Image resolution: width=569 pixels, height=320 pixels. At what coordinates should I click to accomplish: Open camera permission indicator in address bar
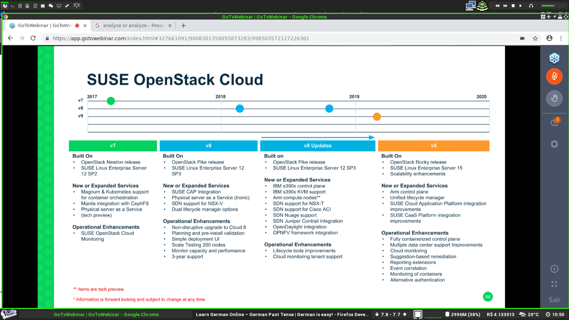522,38
